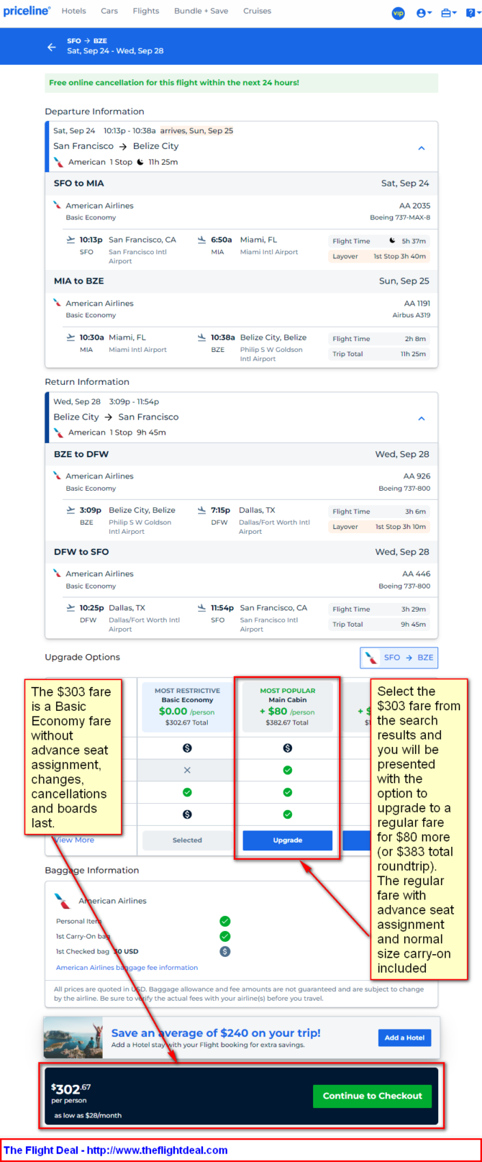Click the landing icon beside 11:54p arrival
The image size is (482, 1162).
tap(201, 608)
